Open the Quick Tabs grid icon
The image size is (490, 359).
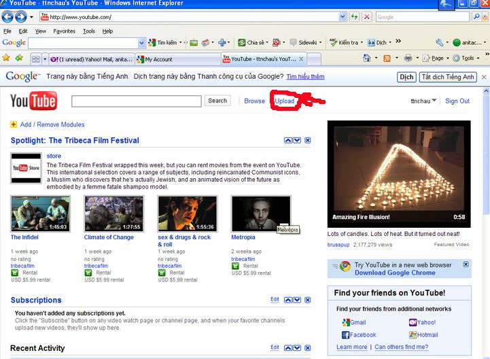pyautogui.click(x=35, y=58)
